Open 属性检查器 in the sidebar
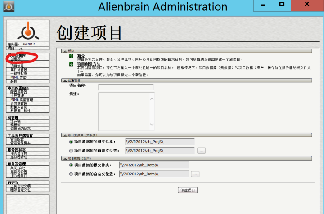The width and height of the screenshot is (324, 214). (x=19, y=70)
